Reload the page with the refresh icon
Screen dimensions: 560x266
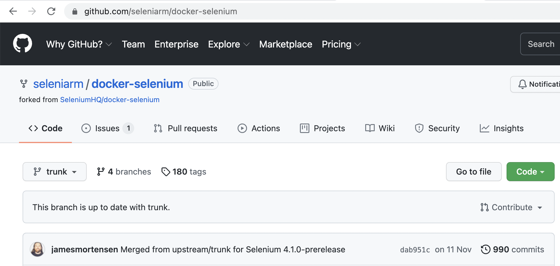click(51, 11)
